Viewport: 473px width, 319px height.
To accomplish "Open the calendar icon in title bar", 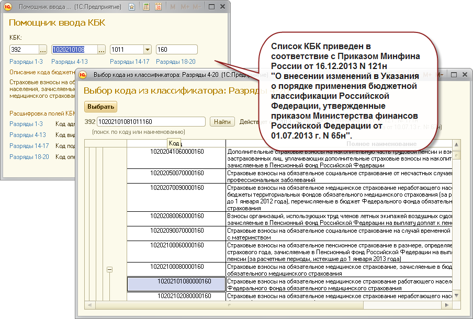I will [157, 7].
